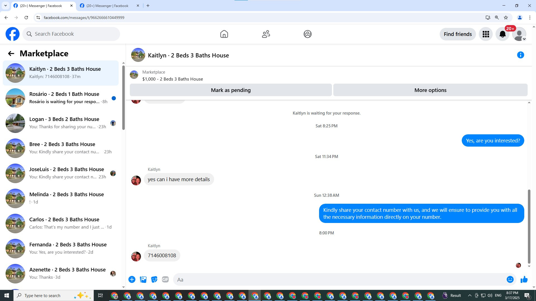The width and height of the screenshot is (536, 301).
Task: Click the chat thread scrollbar
Action: pyautogui.click(x=529, y=226)
